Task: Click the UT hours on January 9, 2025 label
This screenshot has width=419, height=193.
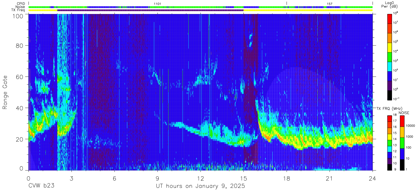Action: click(x=200, y=186)
